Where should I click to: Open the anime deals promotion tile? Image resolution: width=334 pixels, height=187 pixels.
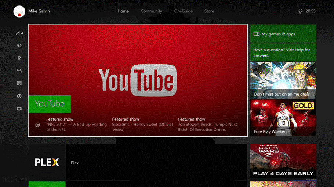tap(283, 80)
